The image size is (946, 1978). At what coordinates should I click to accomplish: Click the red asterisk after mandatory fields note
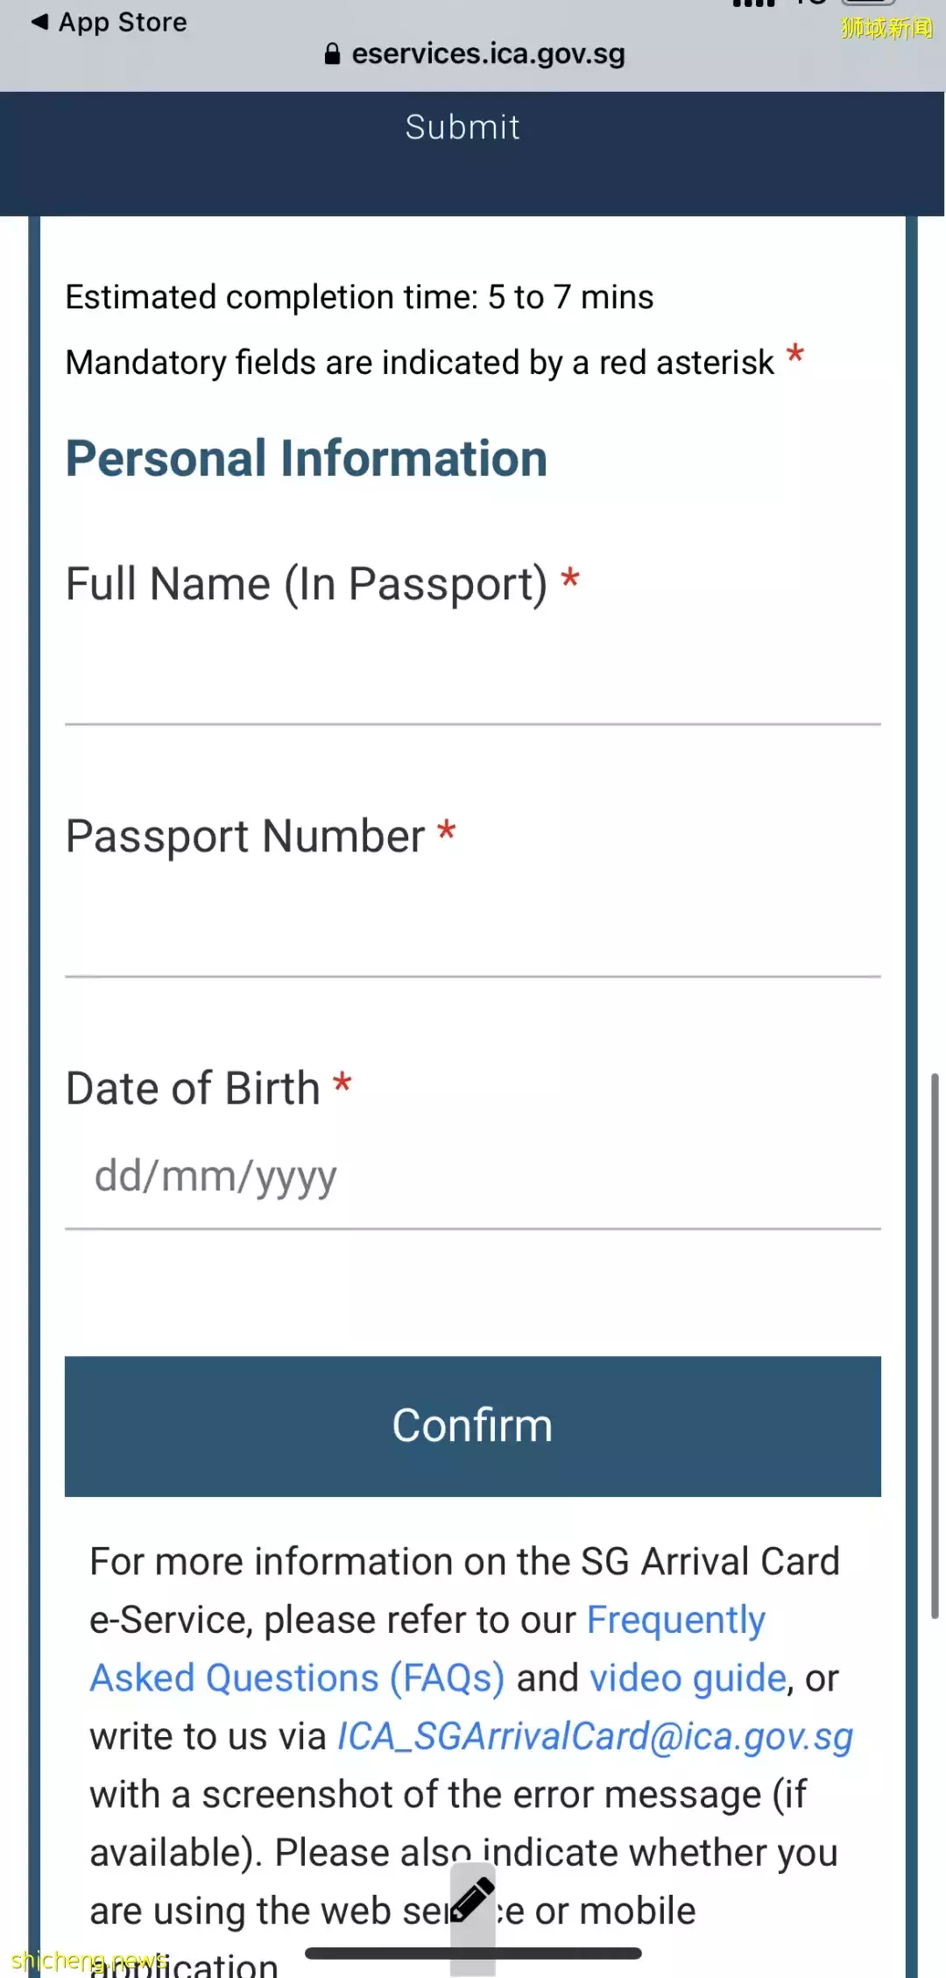point(794,355)
